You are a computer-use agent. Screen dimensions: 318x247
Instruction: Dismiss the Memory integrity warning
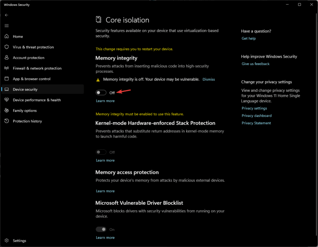click(209, 79)
